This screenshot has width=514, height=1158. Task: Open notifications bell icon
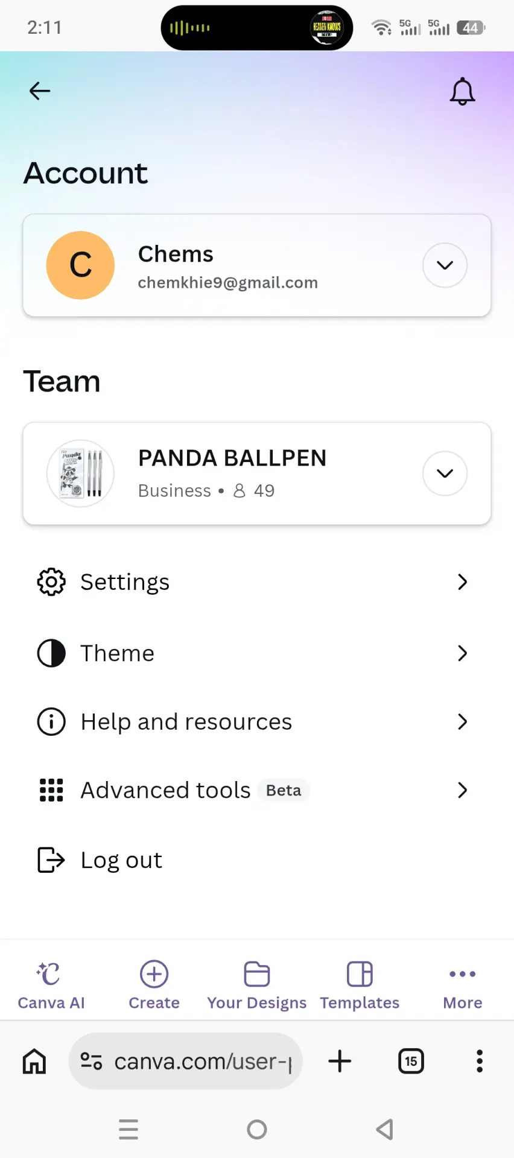pyautogui.click(x=463, y=92)
